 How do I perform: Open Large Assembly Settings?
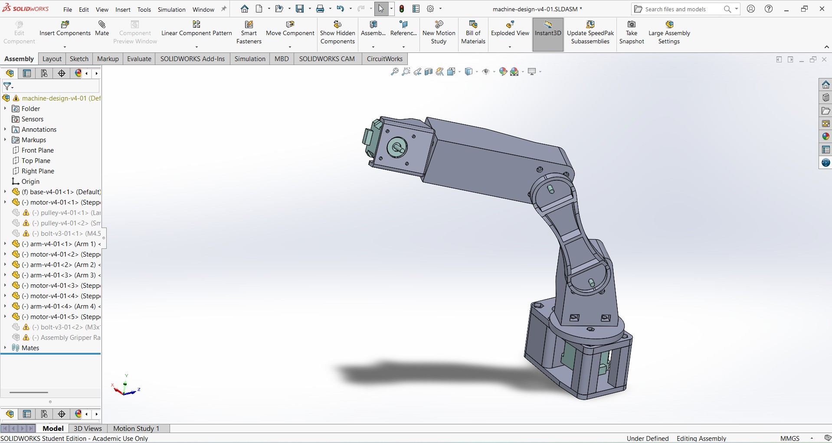click(x=669, y=33)
